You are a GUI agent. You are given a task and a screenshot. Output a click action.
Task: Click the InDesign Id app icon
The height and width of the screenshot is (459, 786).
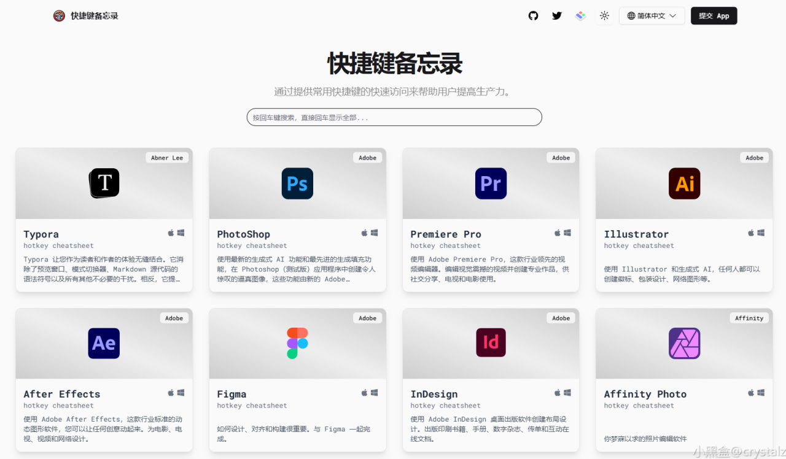(x=491, y=344)
